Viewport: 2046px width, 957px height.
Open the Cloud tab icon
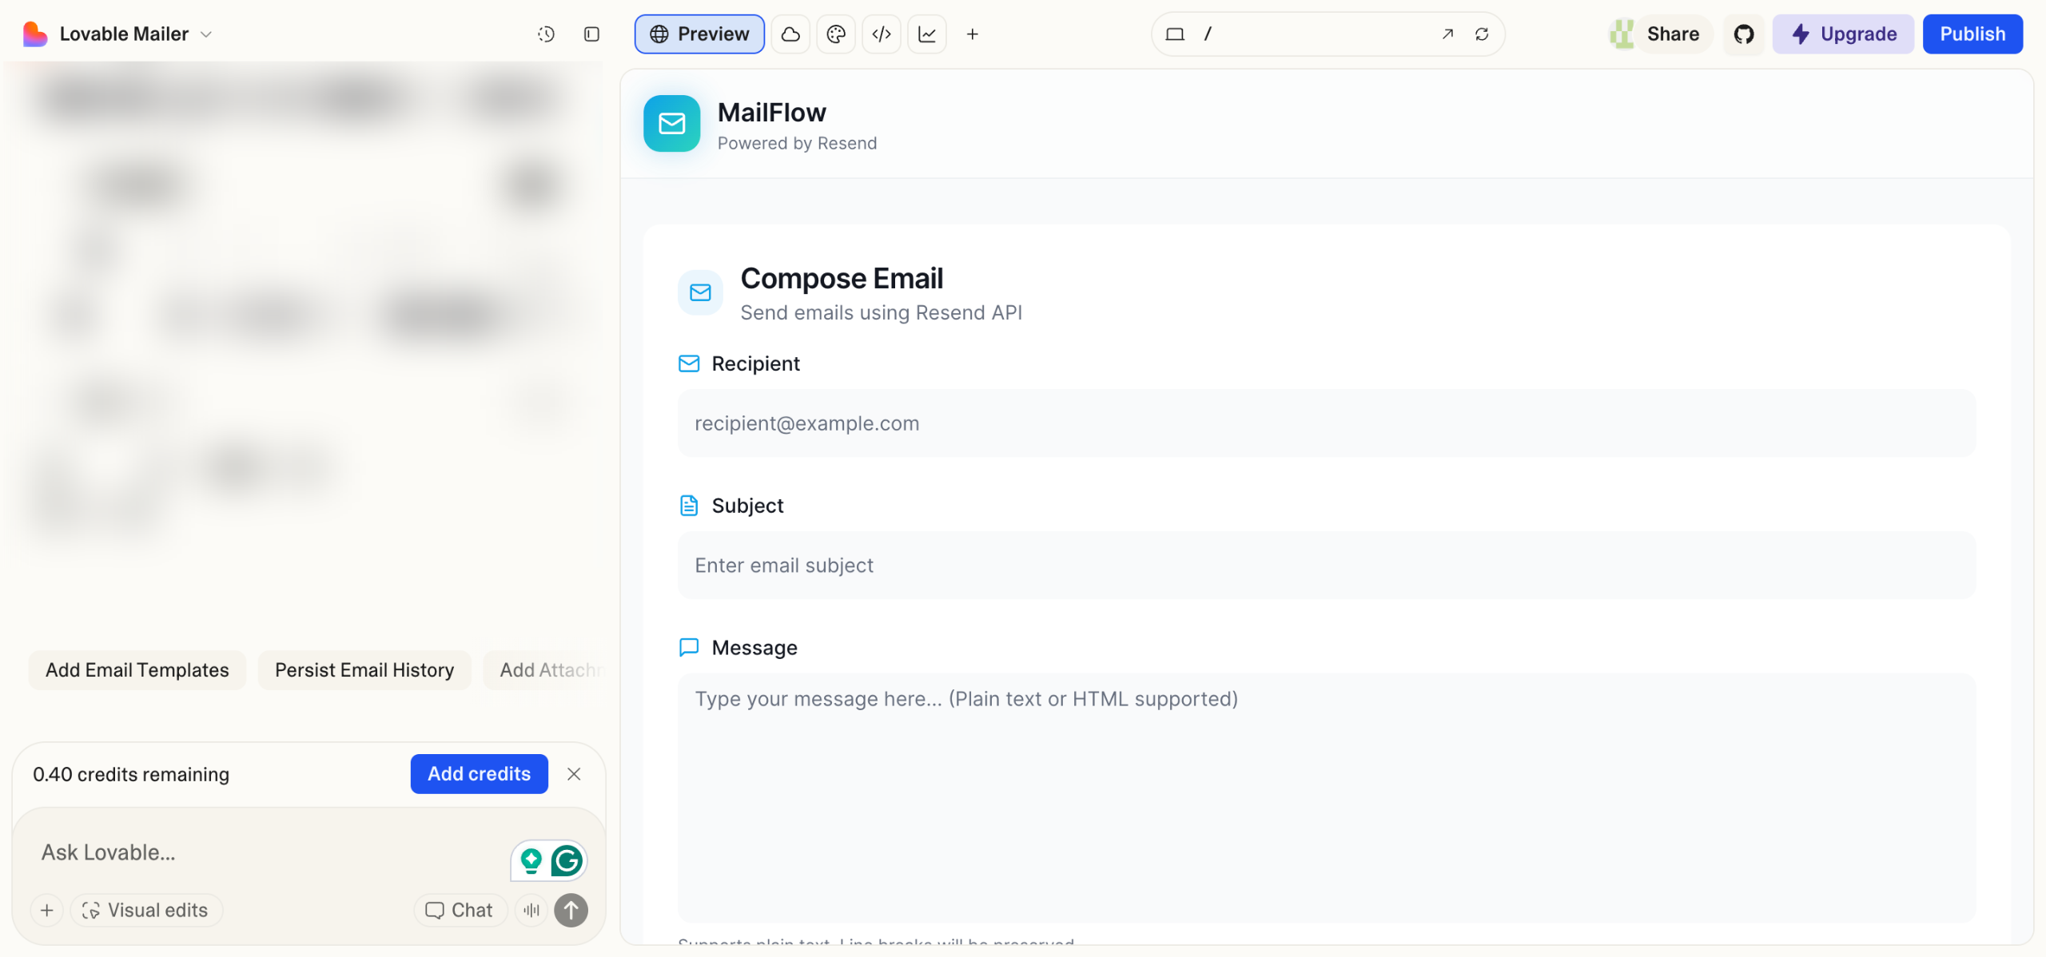[790, 34]
